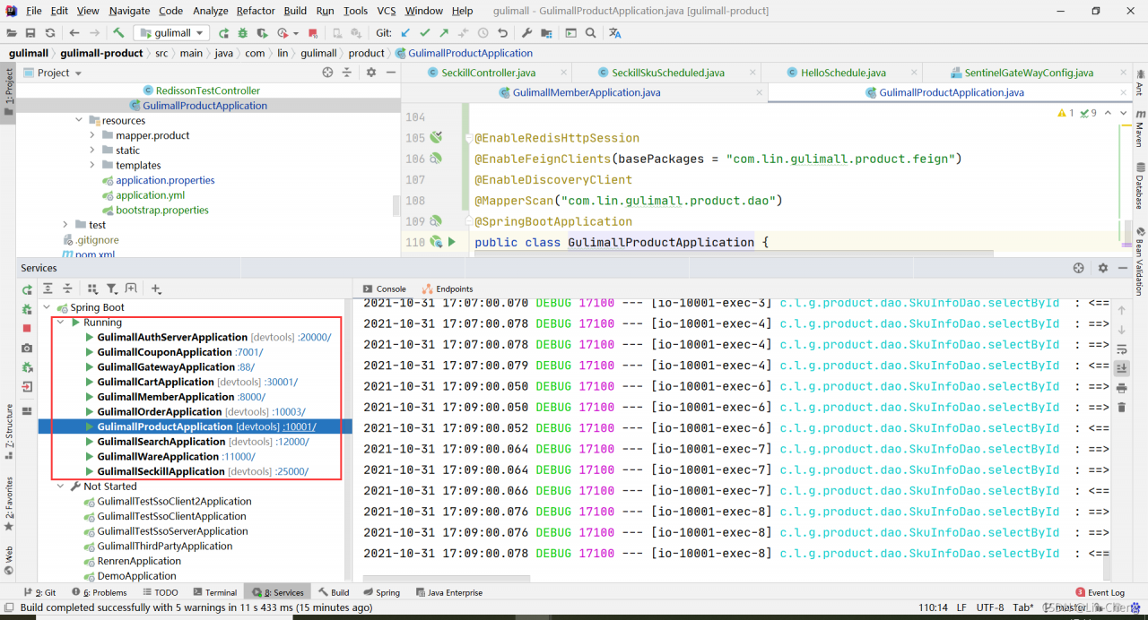Click the Debug bug icon in main toolbar
The width and height of the screenshot is (1148, 620).
243,33
